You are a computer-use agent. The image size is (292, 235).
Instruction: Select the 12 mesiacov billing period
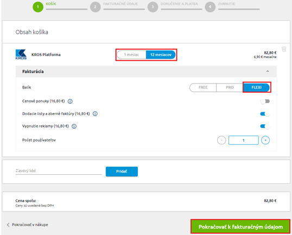pos(161,55)
